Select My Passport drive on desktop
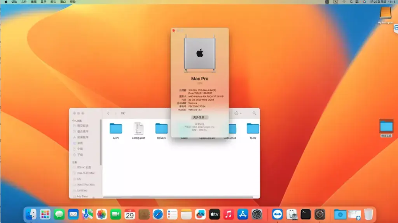The width and height of the screenshot is (398, 223). coord(385,15)
